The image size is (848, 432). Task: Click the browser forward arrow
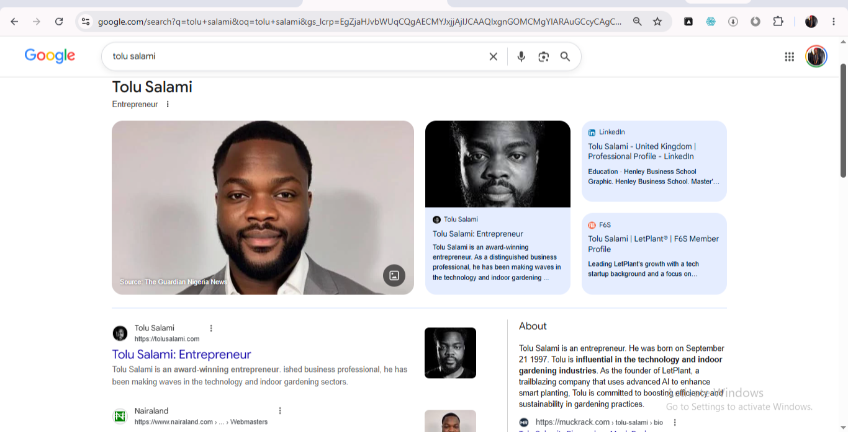[37, 22]
